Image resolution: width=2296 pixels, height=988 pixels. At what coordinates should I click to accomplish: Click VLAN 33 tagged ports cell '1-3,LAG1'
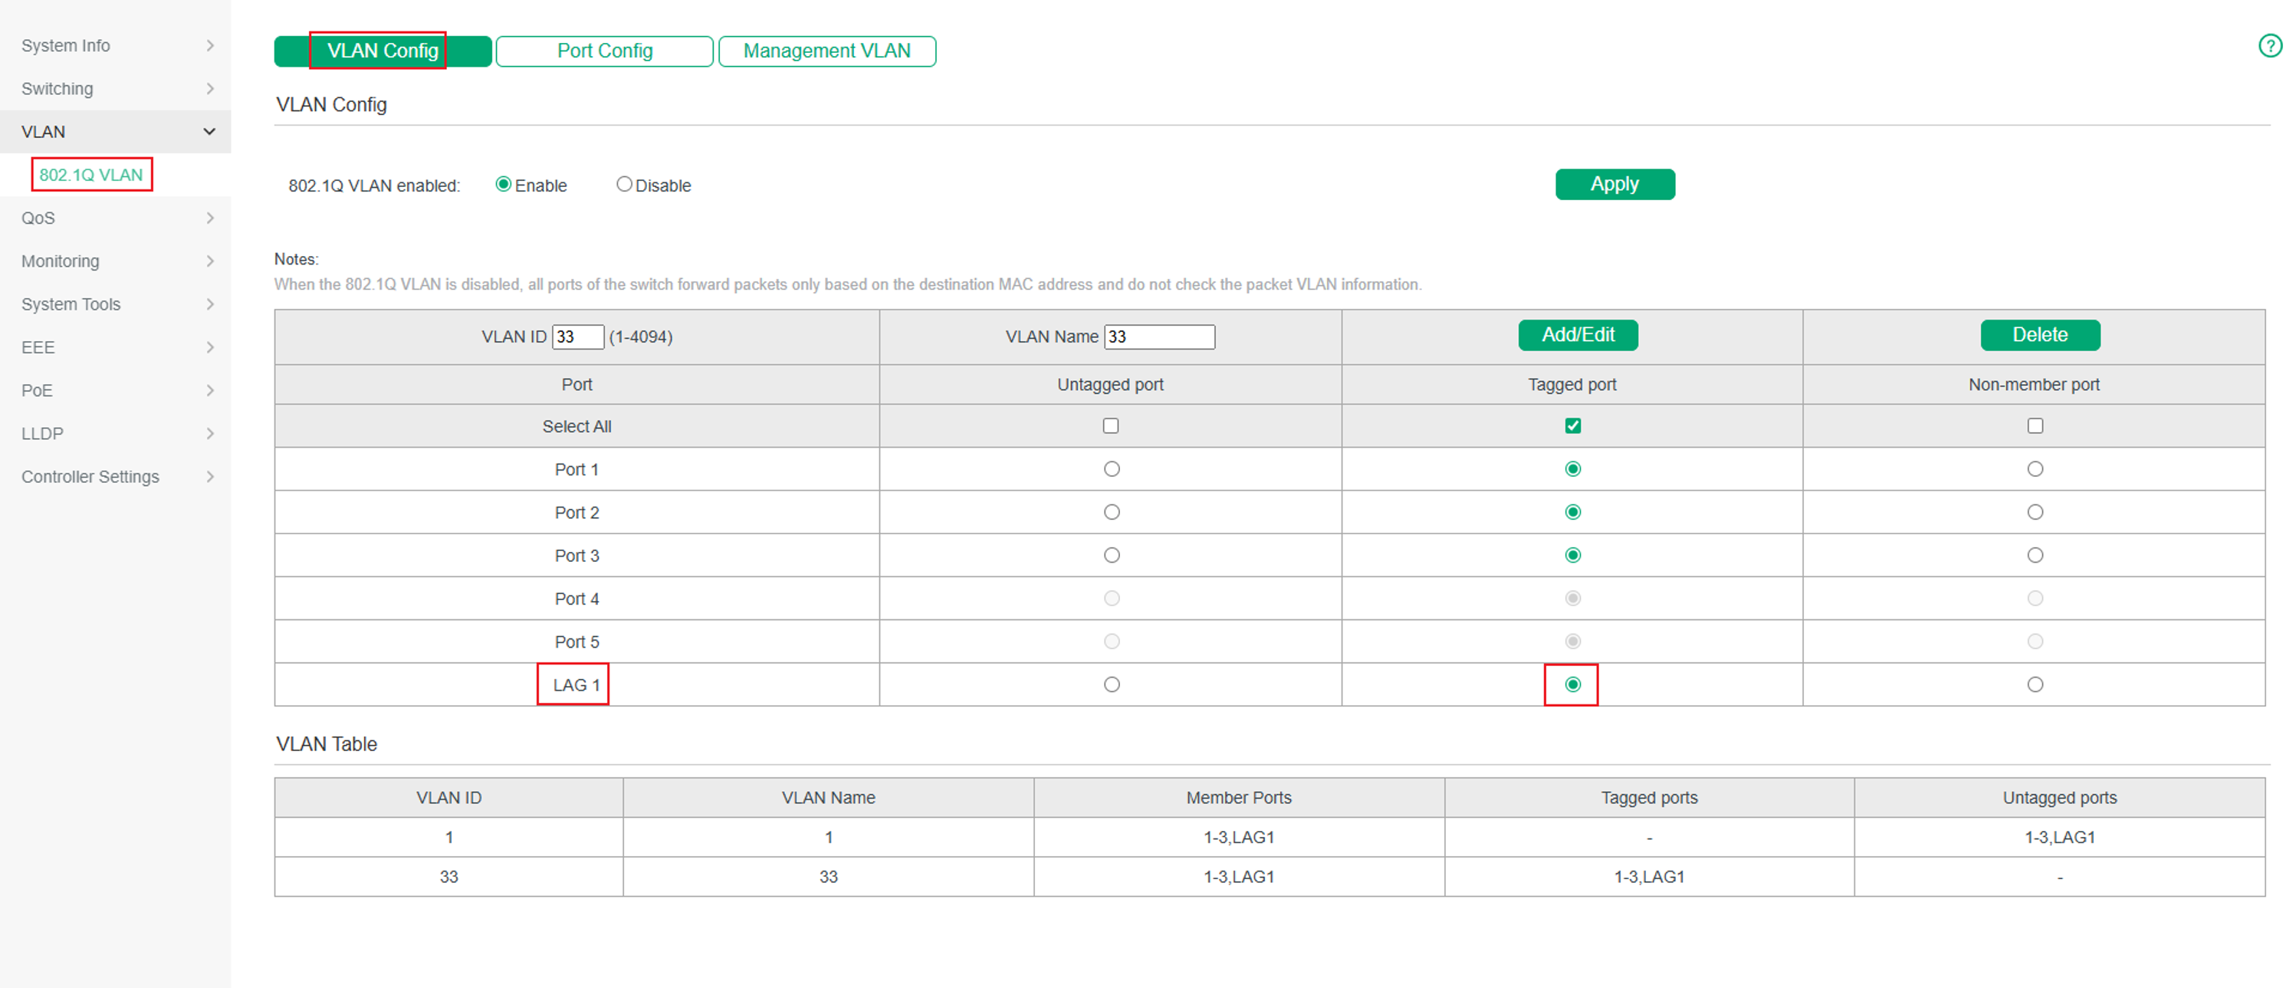(x=1648, y=877)
